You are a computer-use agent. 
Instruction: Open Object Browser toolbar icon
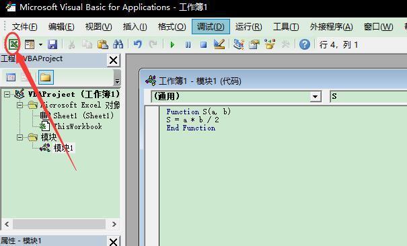coord(270,44)
